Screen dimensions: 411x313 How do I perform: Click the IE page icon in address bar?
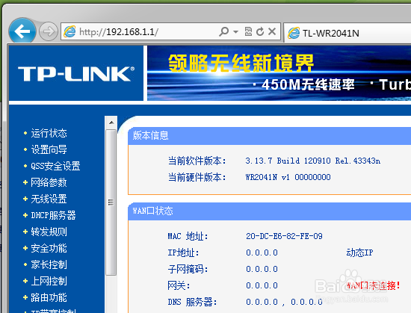(x=69, y=31)
